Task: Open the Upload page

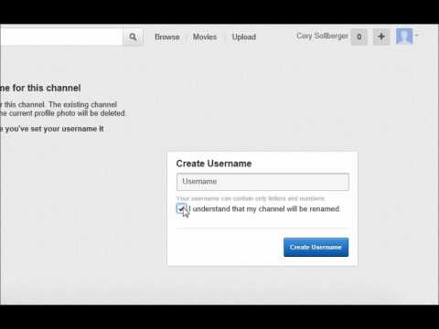Action: point(244,37)
